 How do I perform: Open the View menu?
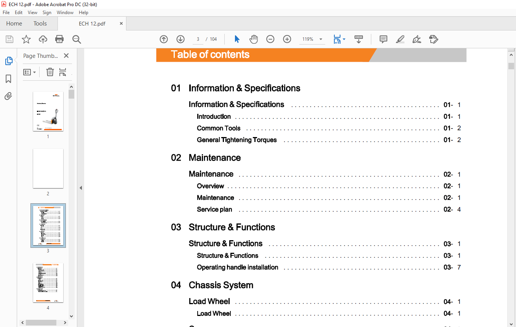tap(33, 13)
